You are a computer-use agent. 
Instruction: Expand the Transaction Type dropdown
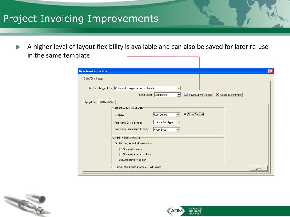178,122
